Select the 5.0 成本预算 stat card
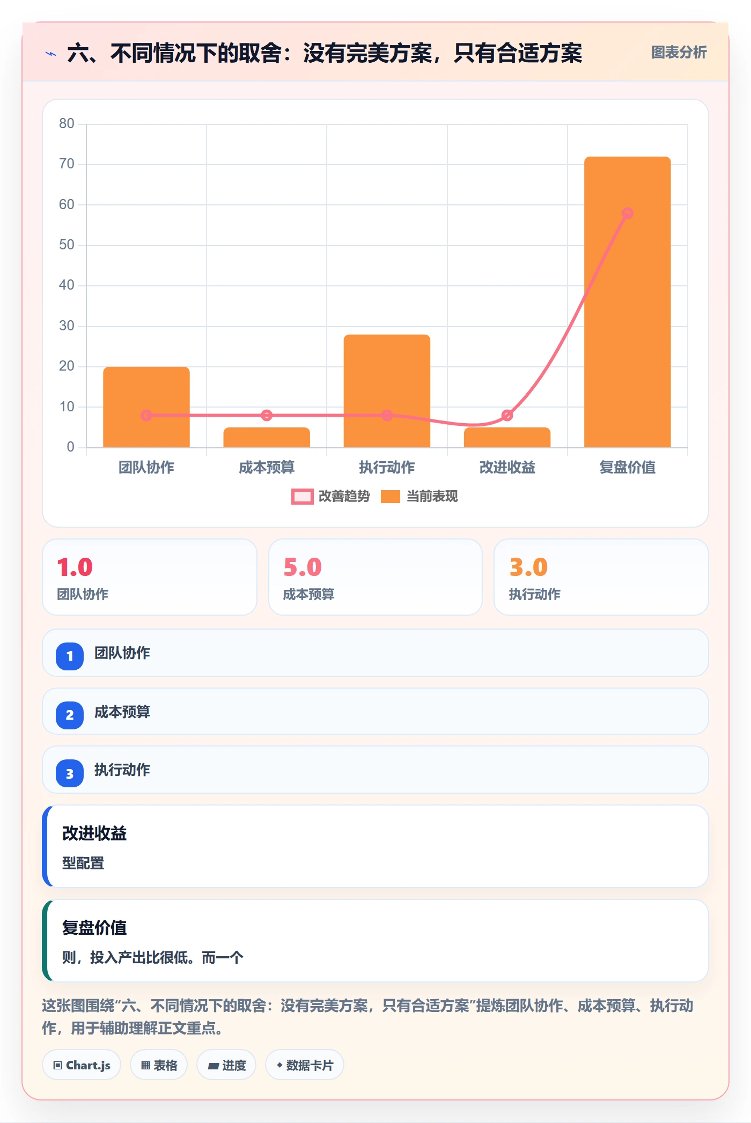This screenshot has width=751, height=1123. (376, 577)
